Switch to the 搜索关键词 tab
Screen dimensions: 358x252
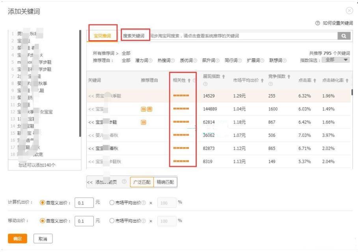pos(134,36)
